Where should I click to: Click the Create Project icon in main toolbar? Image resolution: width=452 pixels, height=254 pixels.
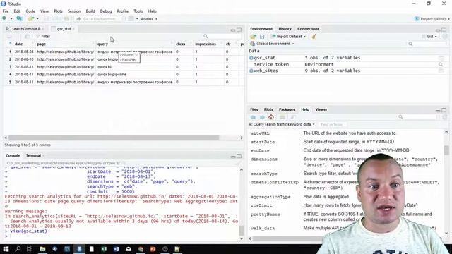(19, 19)
